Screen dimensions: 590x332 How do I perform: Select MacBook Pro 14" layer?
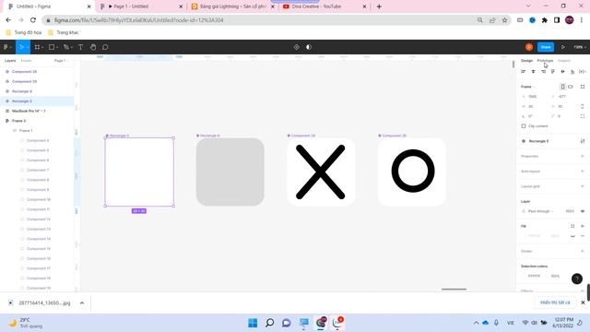[x=29, y=111]
